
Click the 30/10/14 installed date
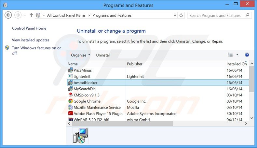tap(234, 114)
